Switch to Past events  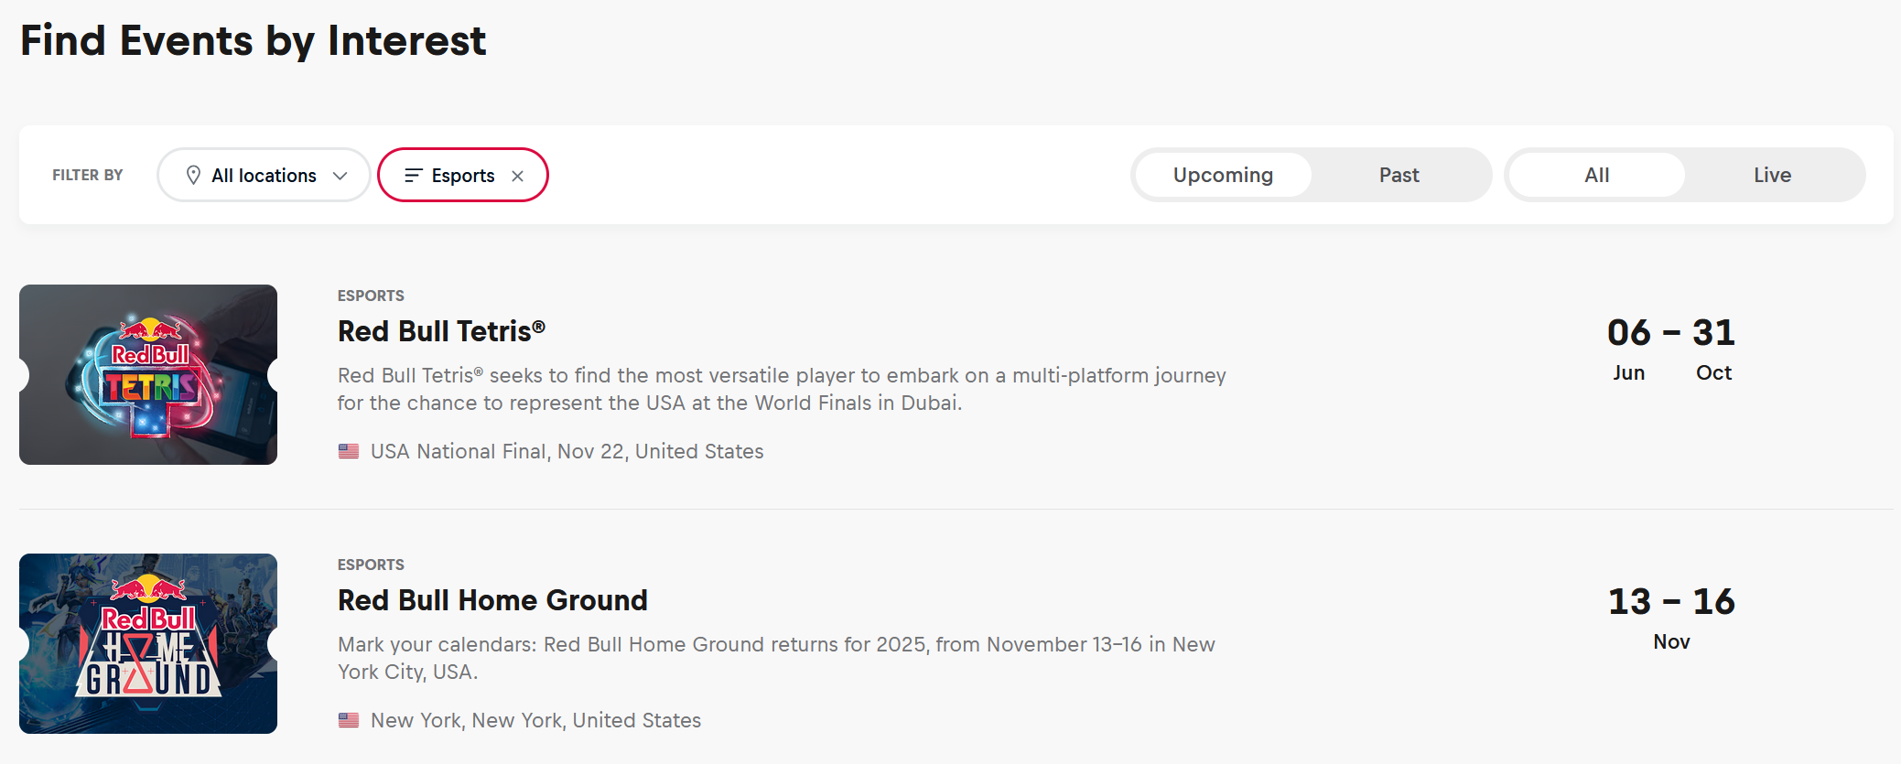(x=1399, y=175)
